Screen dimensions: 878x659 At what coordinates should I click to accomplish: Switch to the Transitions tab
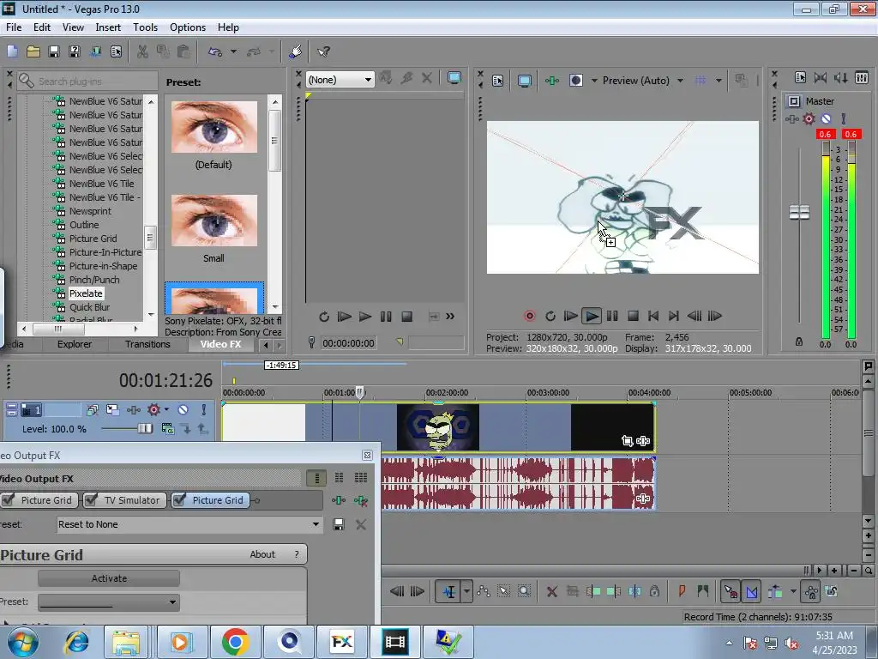coord(147,344)
